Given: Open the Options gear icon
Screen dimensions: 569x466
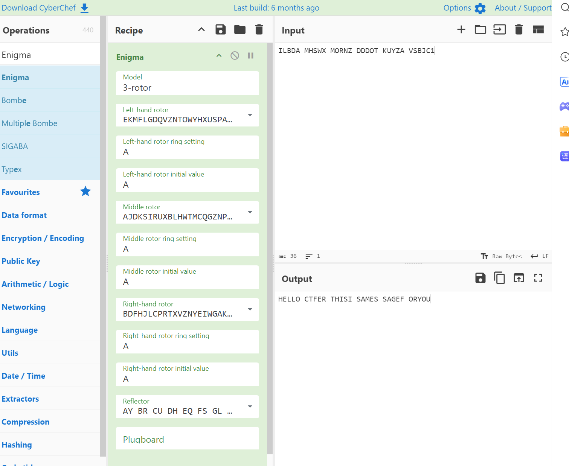Looking at the screenshot, I should 480,8.
